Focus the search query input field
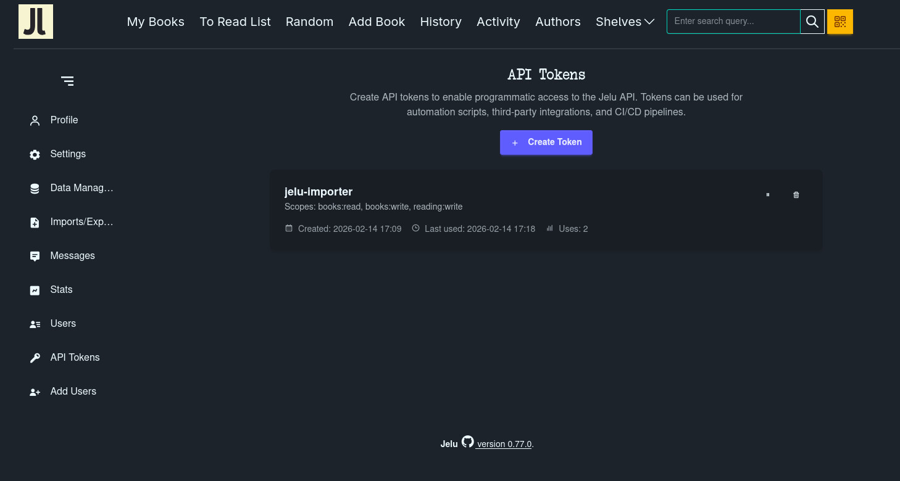Screen dimensions: 900x481 [733, 22]
